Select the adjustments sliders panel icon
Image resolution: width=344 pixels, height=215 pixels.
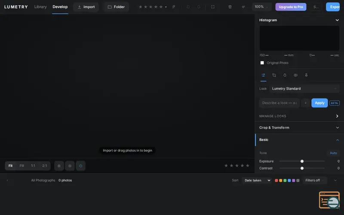pos(263,75)
